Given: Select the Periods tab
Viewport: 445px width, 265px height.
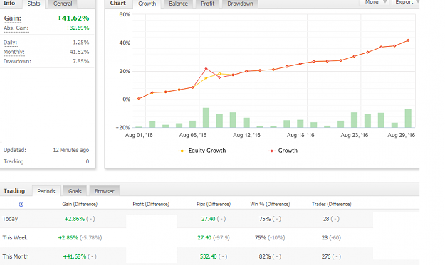Looking at the screenshot, I should 46,191.
